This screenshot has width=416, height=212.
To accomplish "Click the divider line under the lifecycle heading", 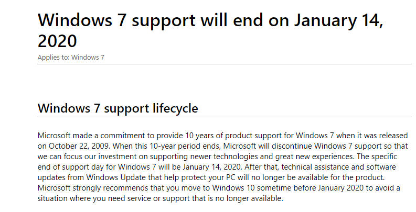I will pyautogui.click(x=225, y=117).
